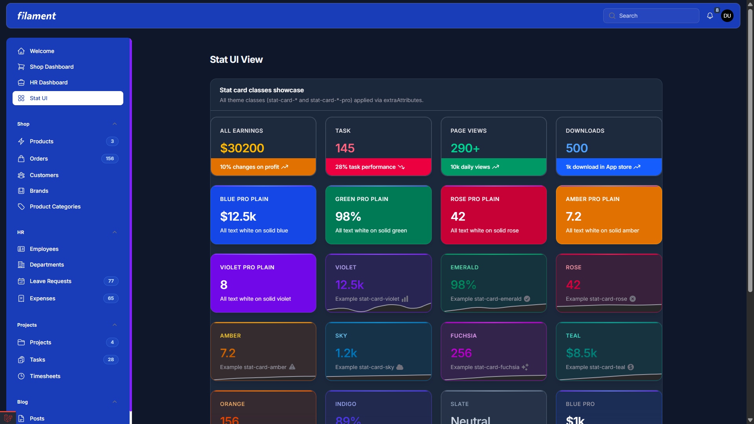Click the sparkles icon on Fuchsia card
This screenshot has height=424, width=754.
525,367
